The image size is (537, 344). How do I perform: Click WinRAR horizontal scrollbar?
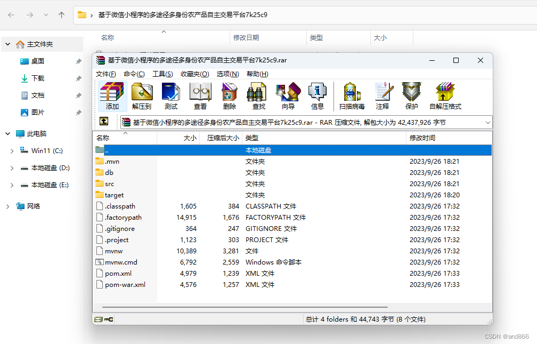245,307
